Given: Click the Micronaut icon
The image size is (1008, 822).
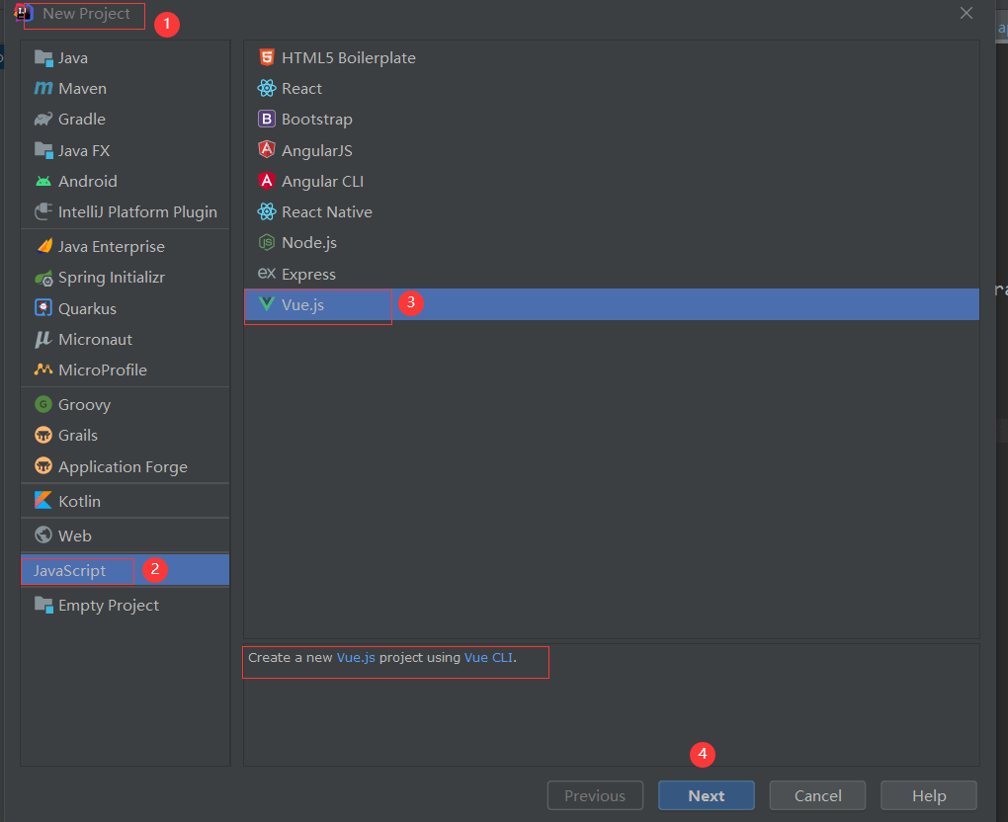Looking at the screenshot, I should pos(43,339).
